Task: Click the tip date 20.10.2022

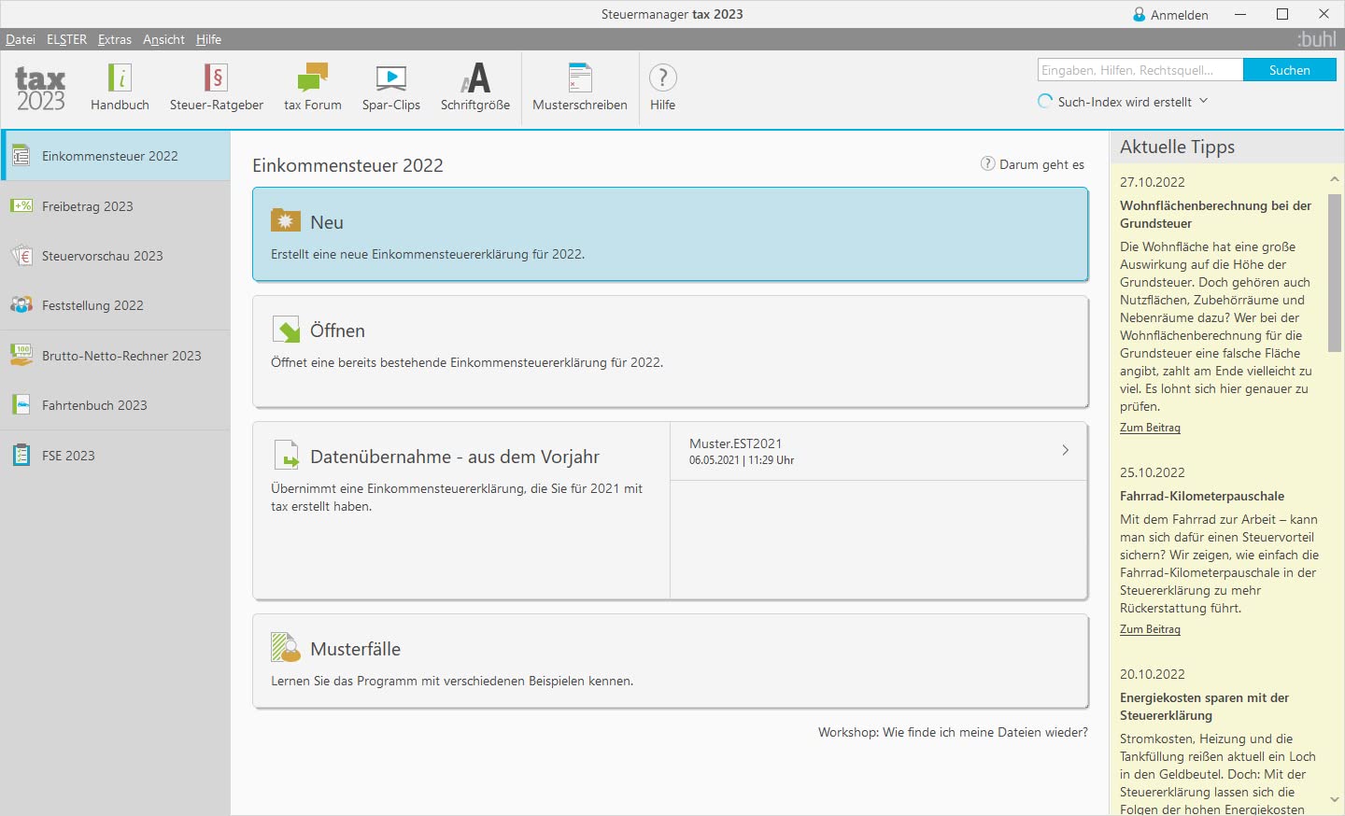Action: tap(1152, 674)
